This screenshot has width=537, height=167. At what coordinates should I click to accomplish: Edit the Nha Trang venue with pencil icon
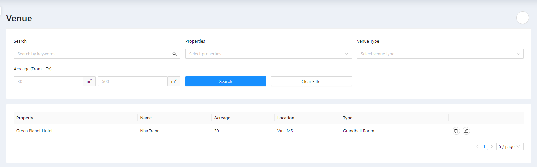(466, 131)
